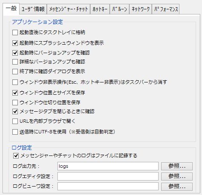
Task: Select the ホットキー tab
Action: coord(100,9)
